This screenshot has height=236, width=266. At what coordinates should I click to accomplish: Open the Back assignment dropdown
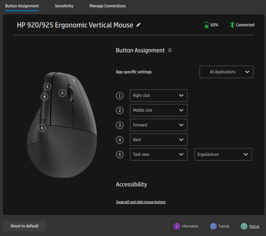click(159, 140)
